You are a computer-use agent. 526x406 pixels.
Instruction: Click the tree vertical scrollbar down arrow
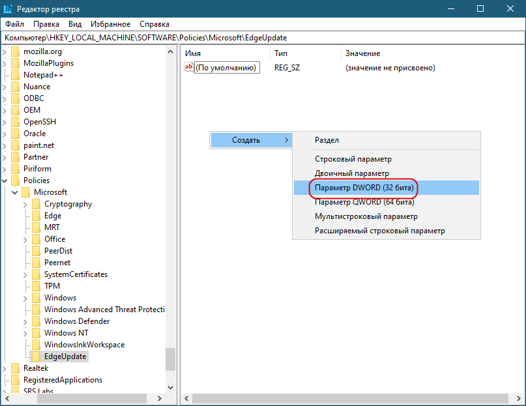click(170, 388)
